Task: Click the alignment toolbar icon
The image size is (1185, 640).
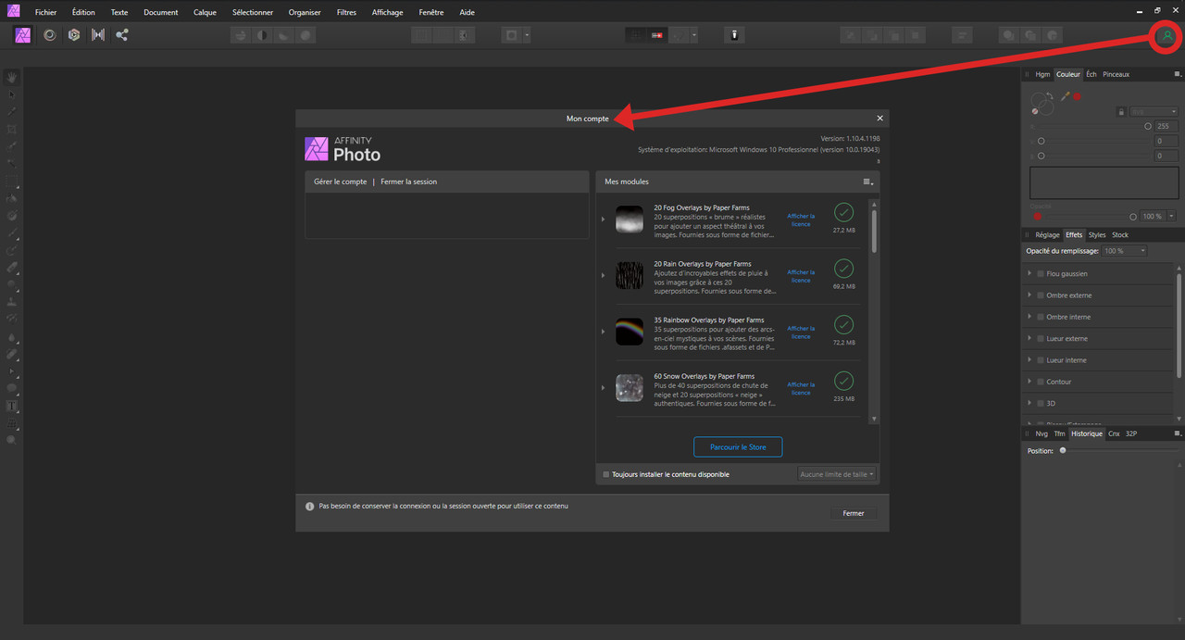Action: point(962,35)
